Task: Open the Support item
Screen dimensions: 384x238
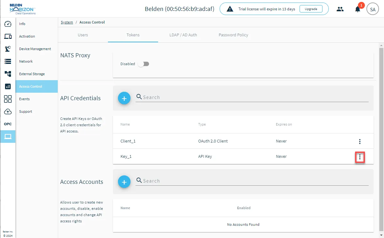Action: (x=36, y=111)
